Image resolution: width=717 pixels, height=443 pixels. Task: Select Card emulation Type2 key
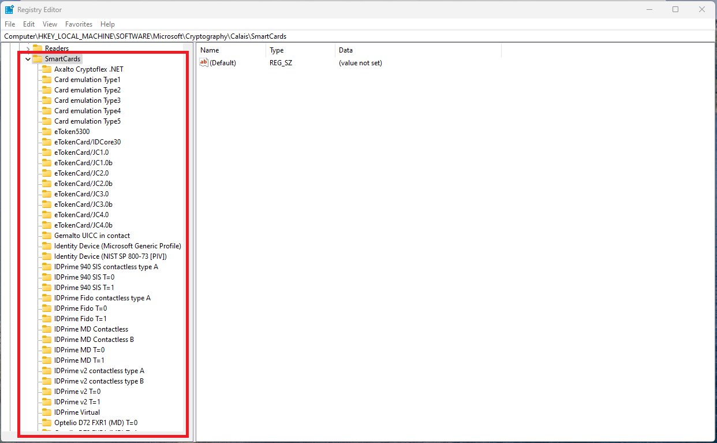pyautogui.click(x=87, y=90)
